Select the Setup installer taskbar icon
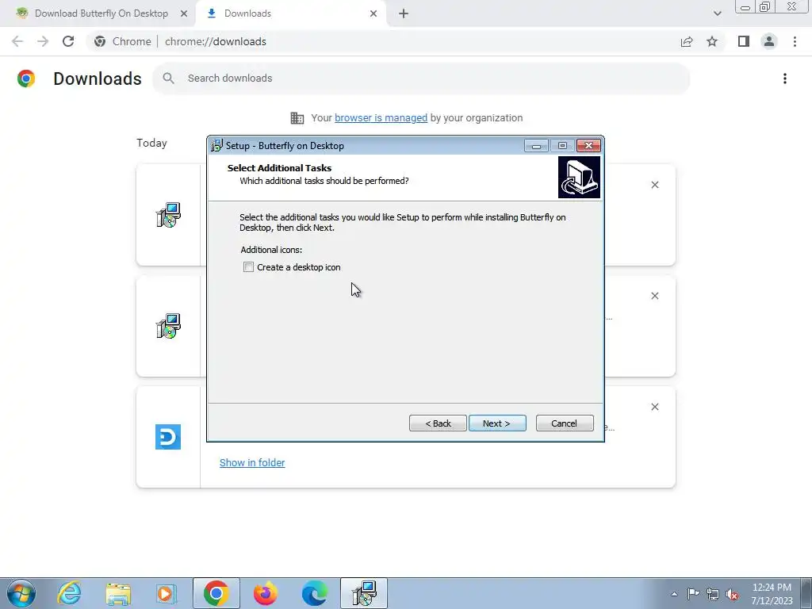The height and width of the screenshot is (609, 812). tap(363, 593)
